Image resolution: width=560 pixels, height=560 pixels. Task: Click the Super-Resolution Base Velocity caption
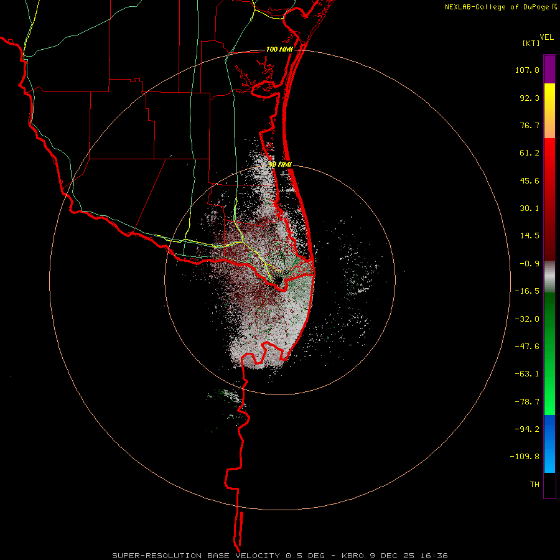pos(279,556)
